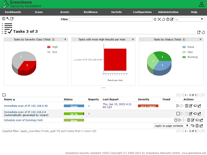Screen dimensions: 207x155
Task: Close the Tasks by Status chart
Action: coord(200,39)
